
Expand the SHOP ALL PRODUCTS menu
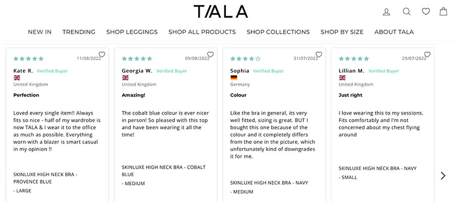coord(202,32)
